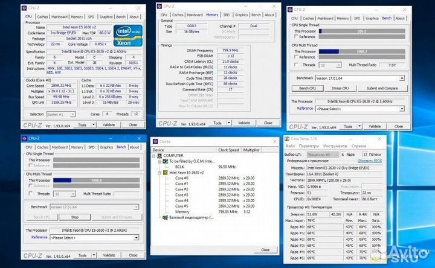Open Tools dropdown arrow in CPU tab window
This screenshot has width=435, height=268.
tap(94, 125)
